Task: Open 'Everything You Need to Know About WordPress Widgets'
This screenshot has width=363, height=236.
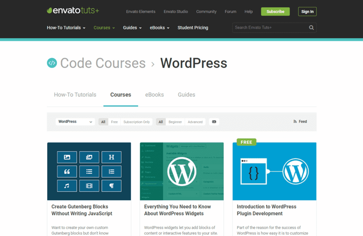Action: click(x=177, y=210)
